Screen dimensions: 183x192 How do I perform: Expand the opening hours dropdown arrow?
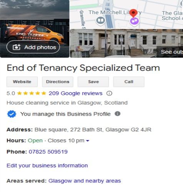[x=88, y=141]
